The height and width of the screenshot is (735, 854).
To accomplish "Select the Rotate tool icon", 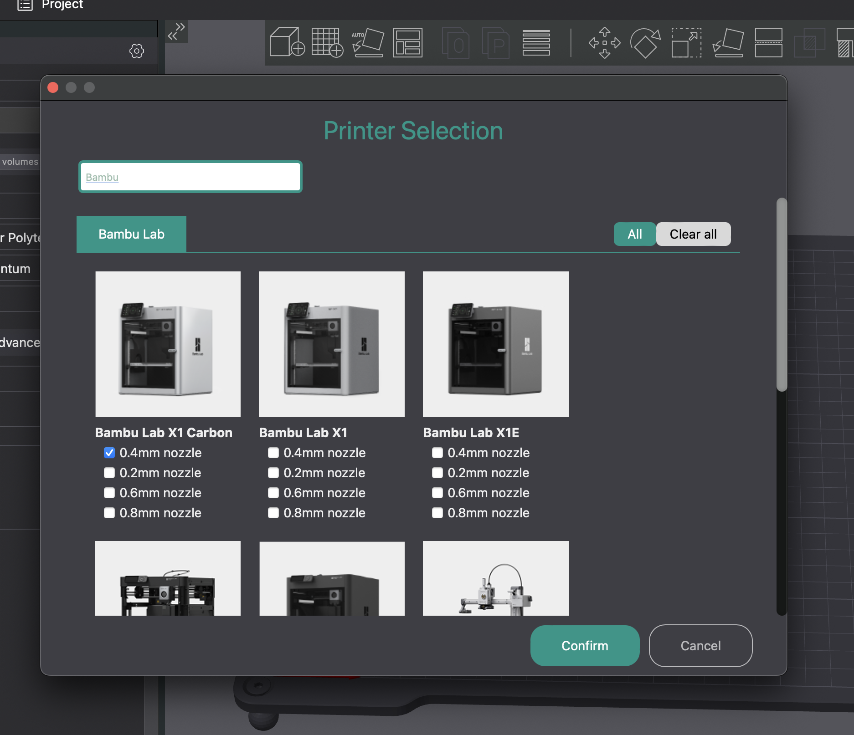I will point(645,43).
